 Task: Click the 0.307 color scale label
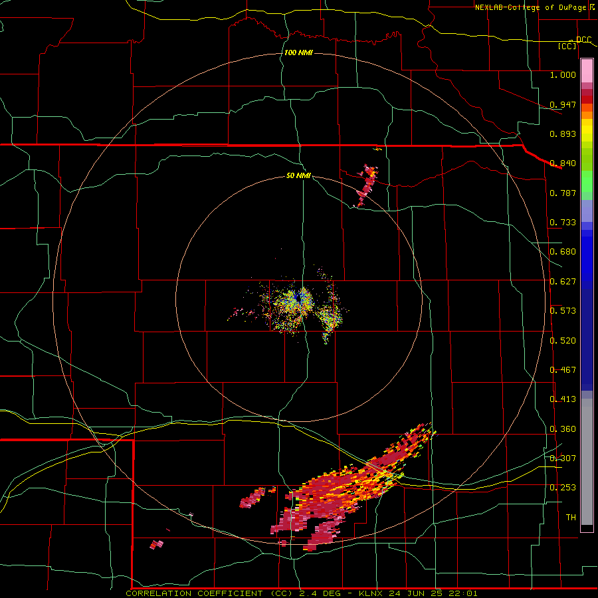click(563, 458)
